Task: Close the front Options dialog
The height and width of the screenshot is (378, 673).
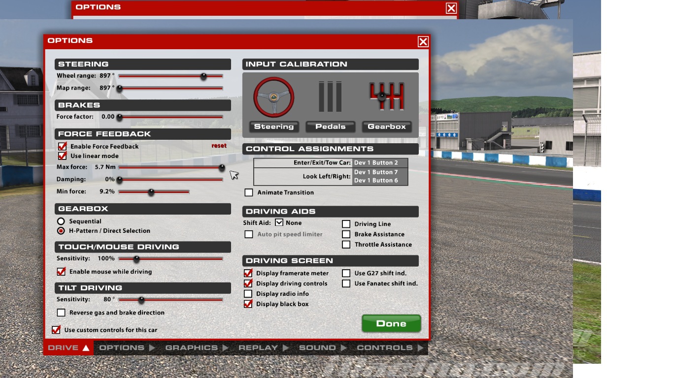Action: 423,42
